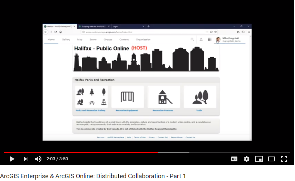Open Parks and Recreation Gallery thumbnail
The height and width of the screenshot is (181, 295).
click(x=91, y=97)
